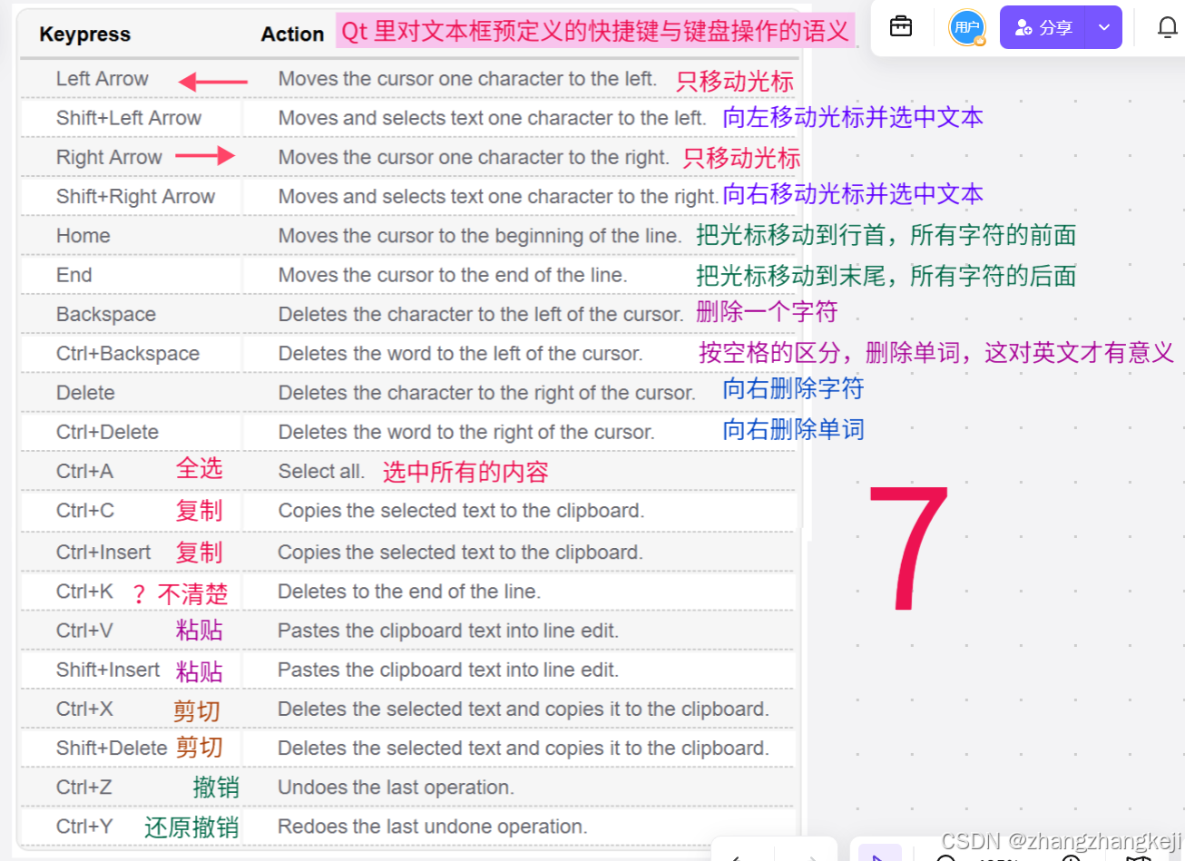Click the annotation '把光标移动到行首，所有字符的前面'
This screenshot has height=861, width=1185.
click(886, 235)
